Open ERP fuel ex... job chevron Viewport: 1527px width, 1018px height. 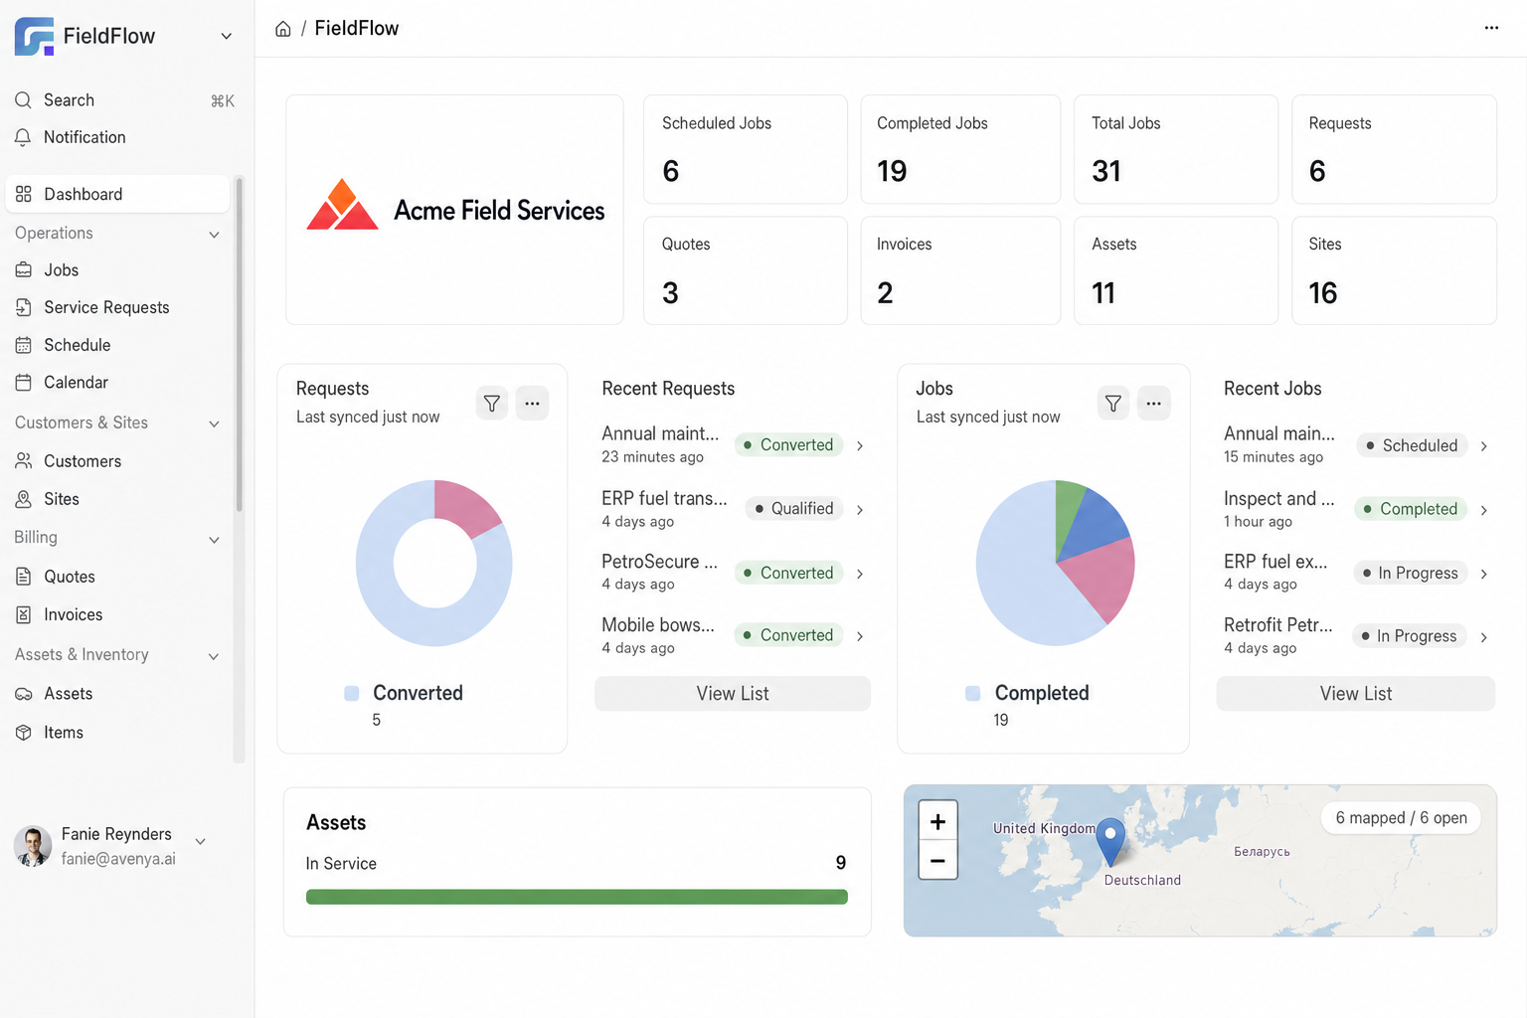tap(1483, 574)
